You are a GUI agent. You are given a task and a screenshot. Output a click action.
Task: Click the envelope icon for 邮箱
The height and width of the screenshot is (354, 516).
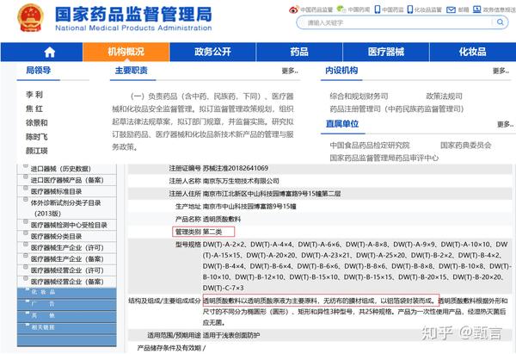tap(451, 9)
